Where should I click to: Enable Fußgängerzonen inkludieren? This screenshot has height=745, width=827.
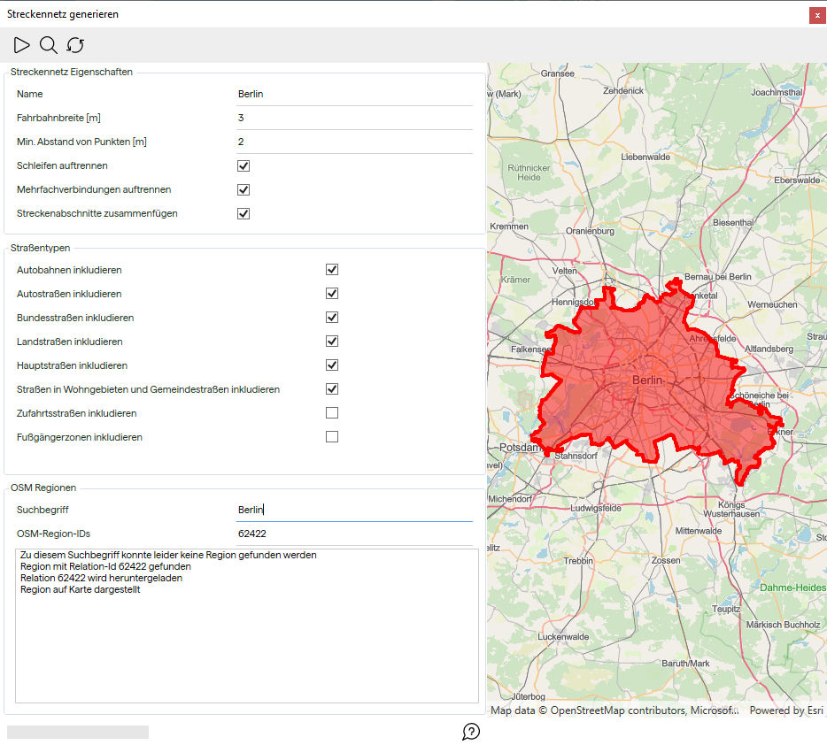pos(332,437)
